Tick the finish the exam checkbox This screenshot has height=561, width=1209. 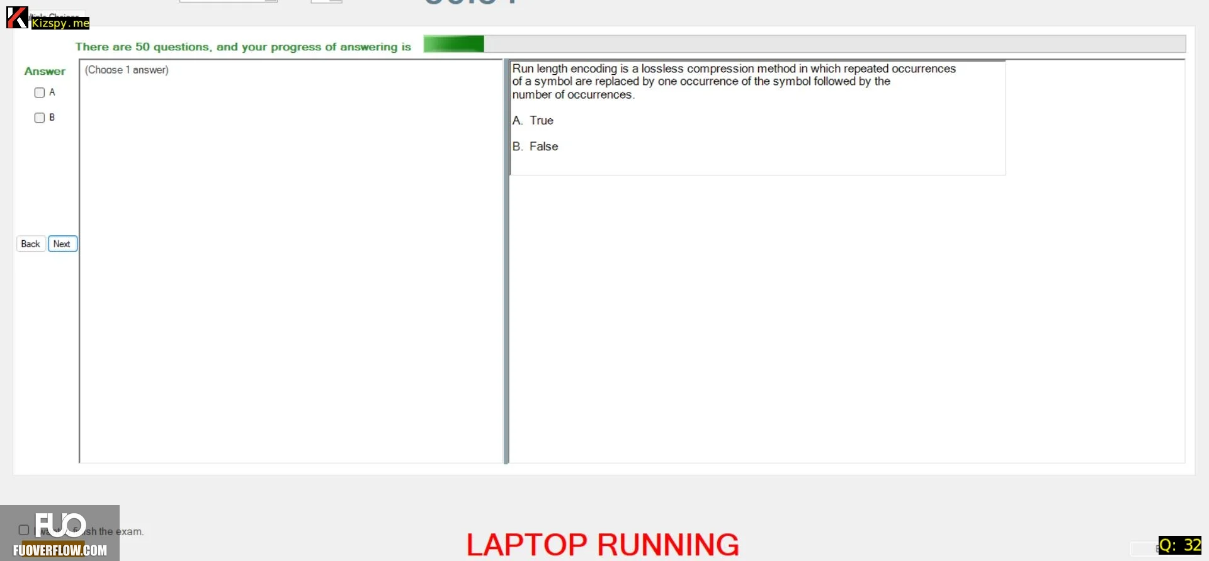point(24,530)
